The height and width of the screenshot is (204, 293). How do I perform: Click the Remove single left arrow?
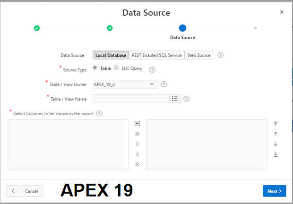(x=138, y=154)
